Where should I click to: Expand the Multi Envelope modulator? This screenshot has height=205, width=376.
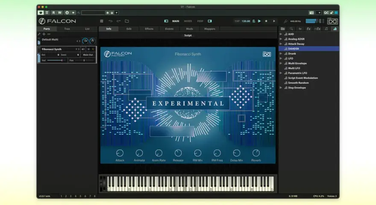[x=281, y=63]
